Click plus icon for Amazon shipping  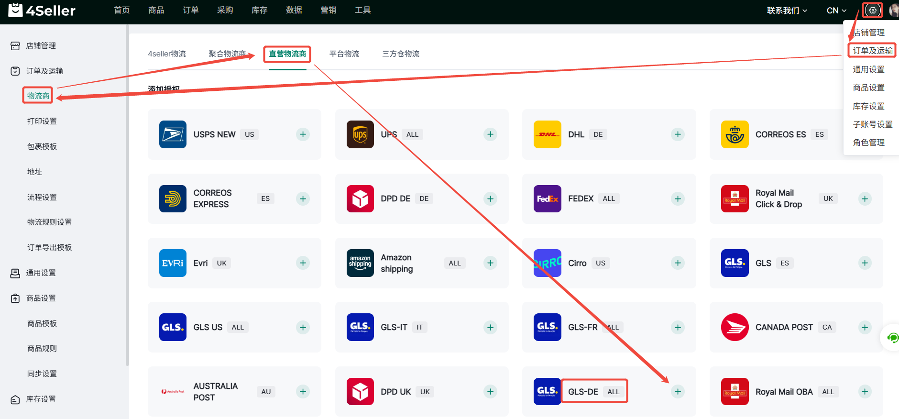coord(490,263)
